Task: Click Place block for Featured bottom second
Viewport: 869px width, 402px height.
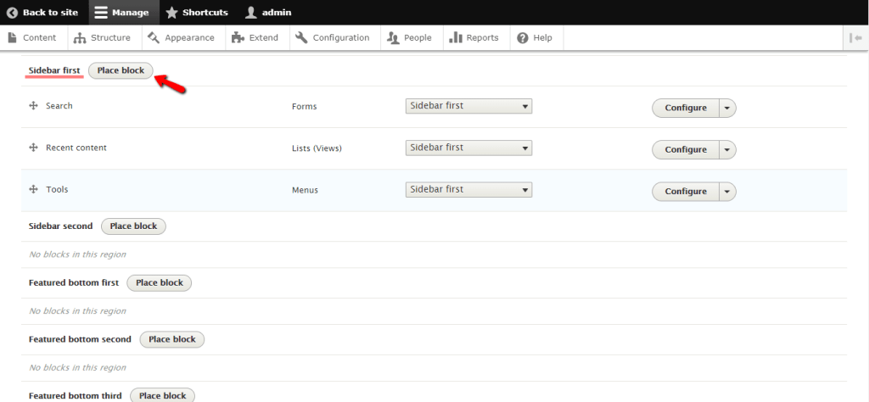Action: (x=171, y=339)
